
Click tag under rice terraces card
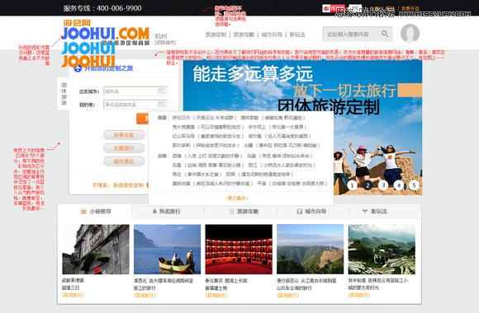point(359,295)
